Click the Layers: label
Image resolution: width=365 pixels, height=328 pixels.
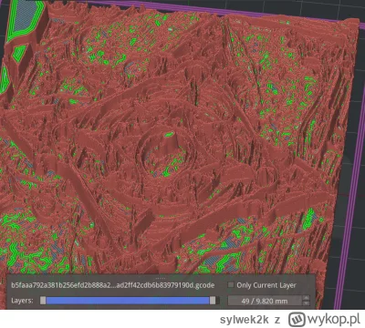pyautogui.click(x=22, y=301)
